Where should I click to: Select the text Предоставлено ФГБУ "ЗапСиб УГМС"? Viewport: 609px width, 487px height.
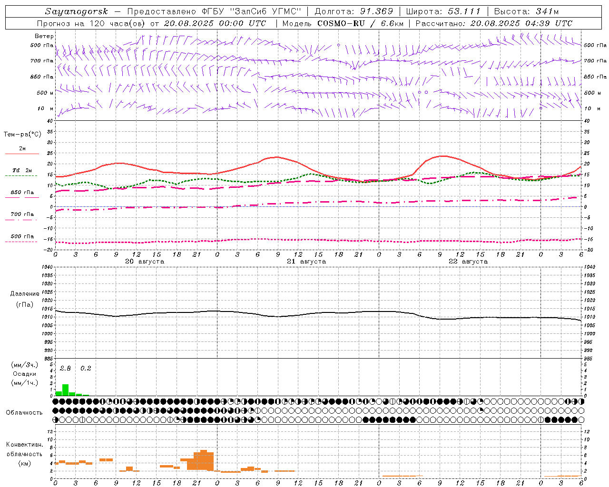tap(214, 11)
